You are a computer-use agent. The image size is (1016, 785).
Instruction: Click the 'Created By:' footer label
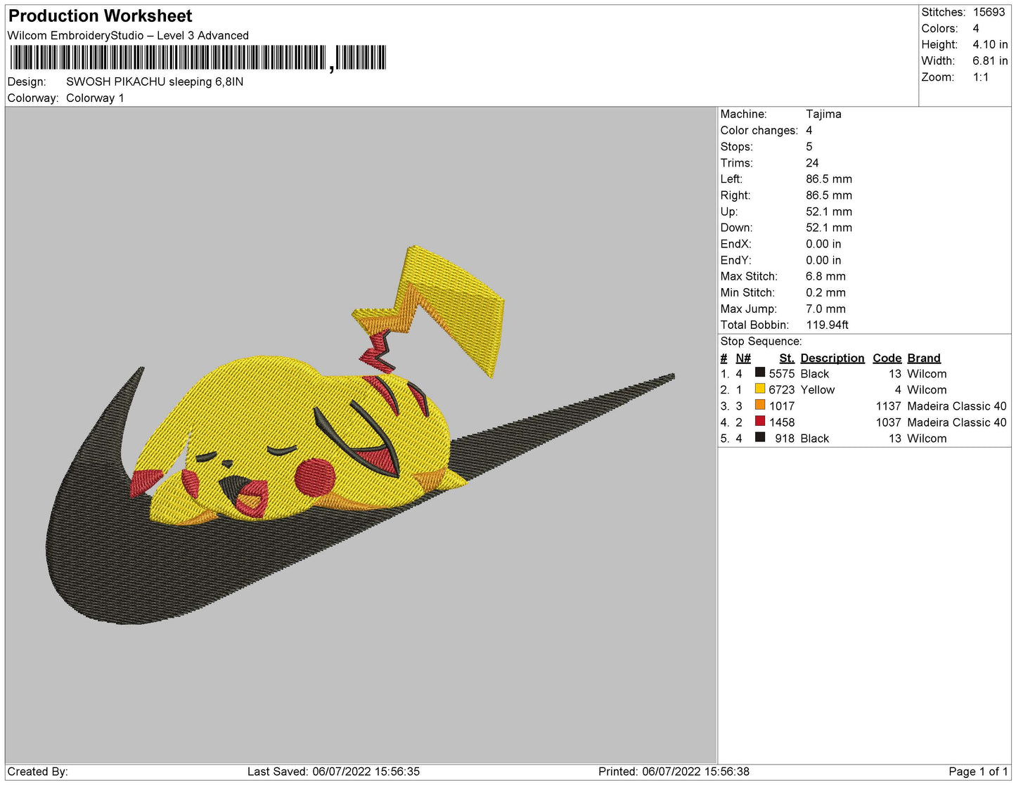pyautogui.click(x=37, y=771)
